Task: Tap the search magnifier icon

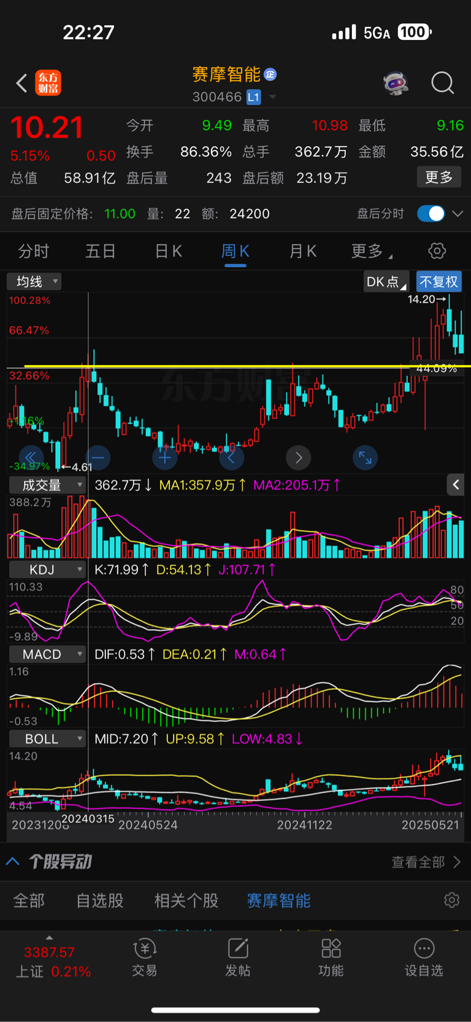Action: click(442, 82)
